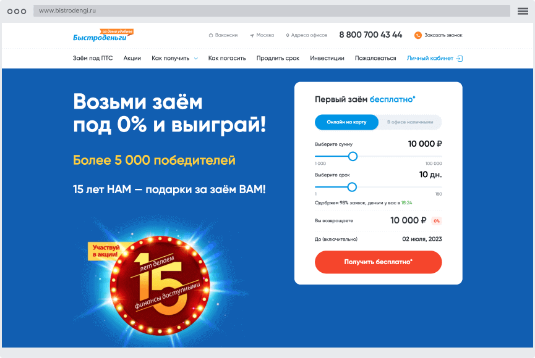The height and width of the screenshot is (358, 535).
Task: Click the browser address bar
Action: (272, 11)
